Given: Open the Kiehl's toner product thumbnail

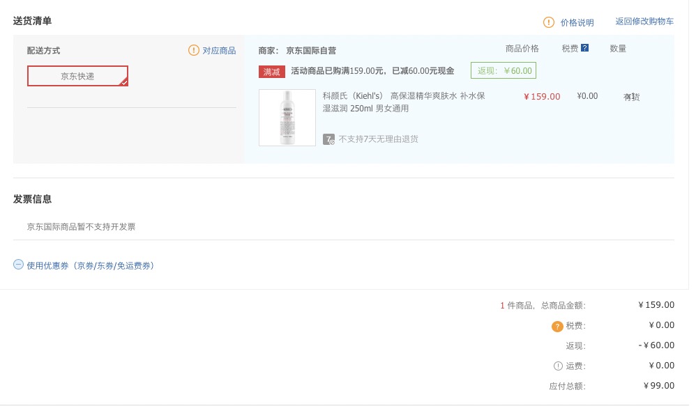Looking at the screenshot, I should 287,118.
